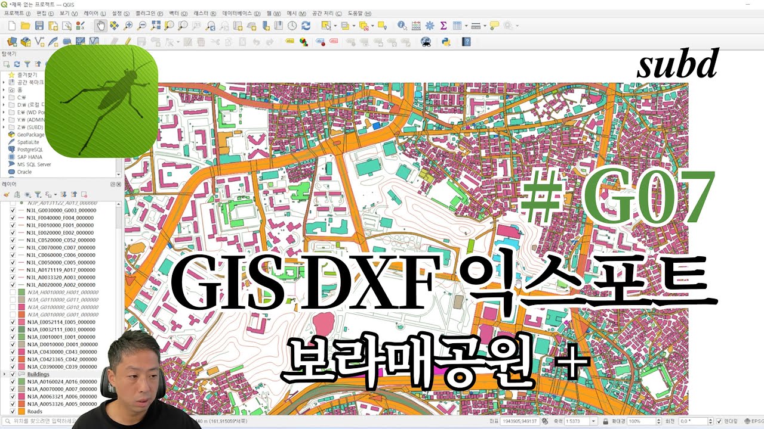Select layer N3A_E0052114_E005_000000
This screenshot has height=429, width=764.
[x=61, y=322]
